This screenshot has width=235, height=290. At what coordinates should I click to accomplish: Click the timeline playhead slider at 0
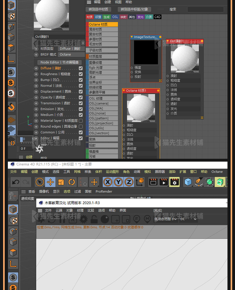tap(22, 139)
